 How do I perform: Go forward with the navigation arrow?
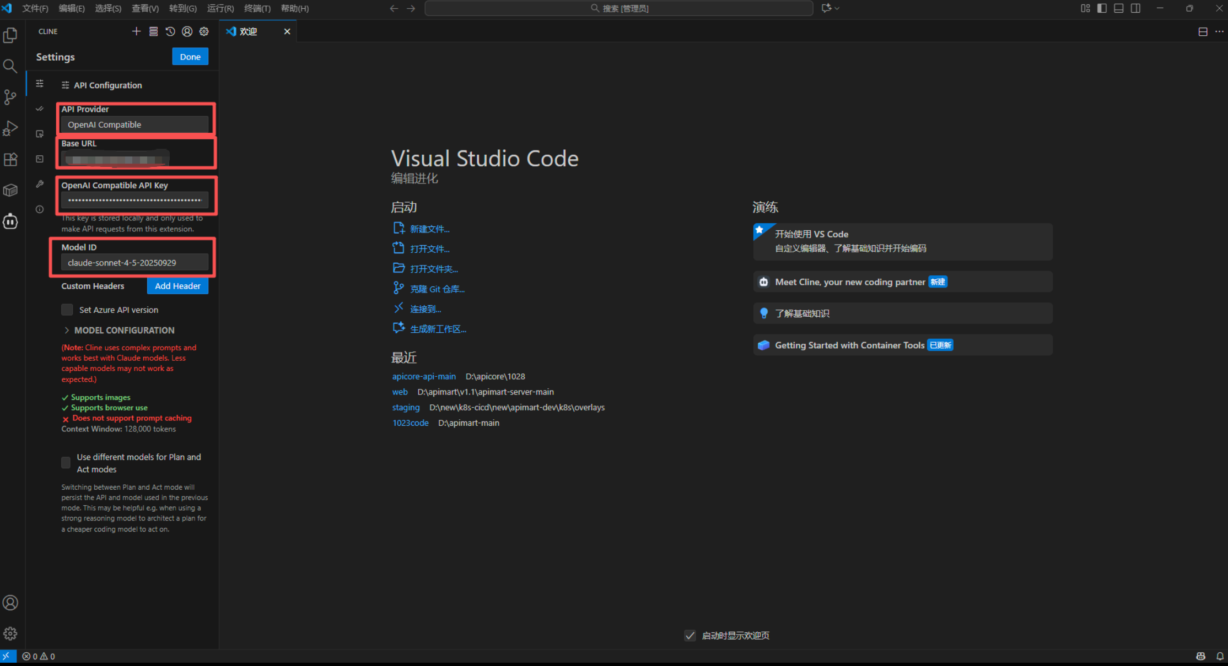click(411, 8)
